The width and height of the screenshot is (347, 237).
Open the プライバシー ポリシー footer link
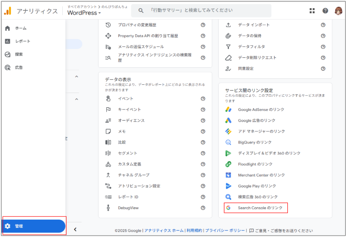225,231
